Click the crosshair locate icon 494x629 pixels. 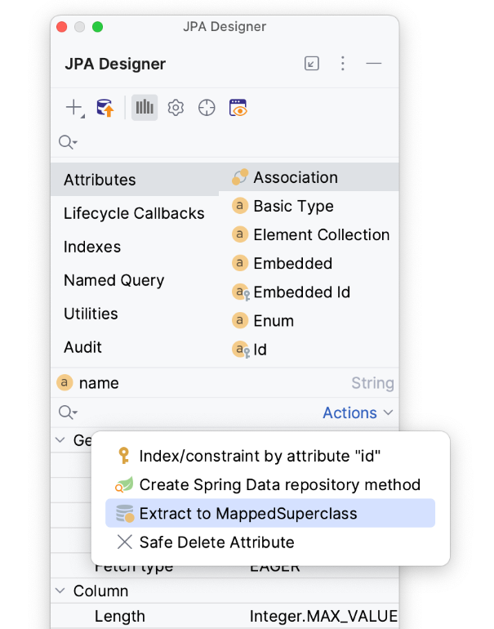[x=207, y=108]
